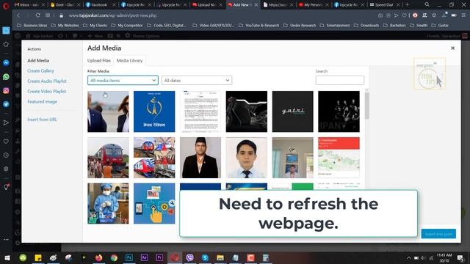Take a snapshot with the camera icon
Screen dimensions: 470x264
click(x=380, y=15)
